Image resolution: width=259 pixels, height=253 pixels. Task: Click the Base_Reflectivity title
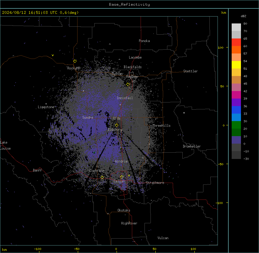tap(129, 5)
